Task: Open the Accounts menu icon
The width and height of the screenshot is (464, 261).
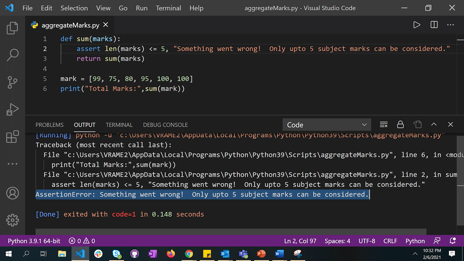Action: [x=12, y=193]
